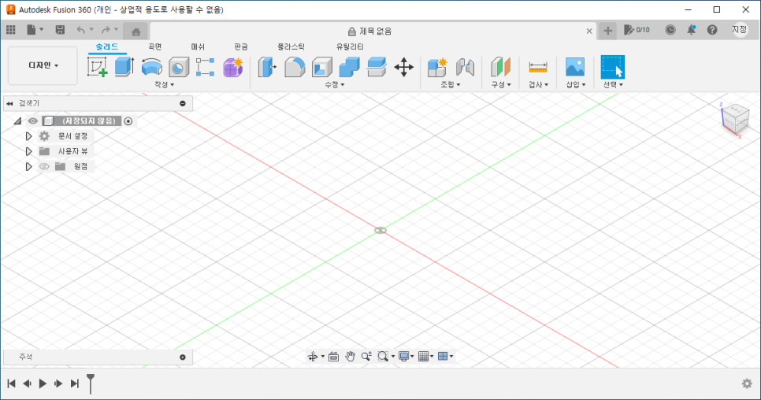761x400 pixels.
Task: Show the hidden 원점 folder
Action: click(44, 166)
